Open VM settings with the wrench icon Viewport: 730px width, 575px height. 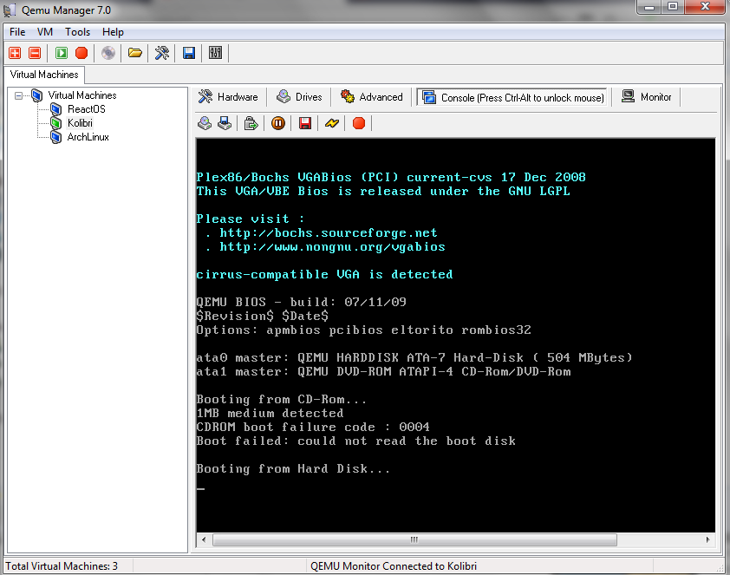click(162, 53)
